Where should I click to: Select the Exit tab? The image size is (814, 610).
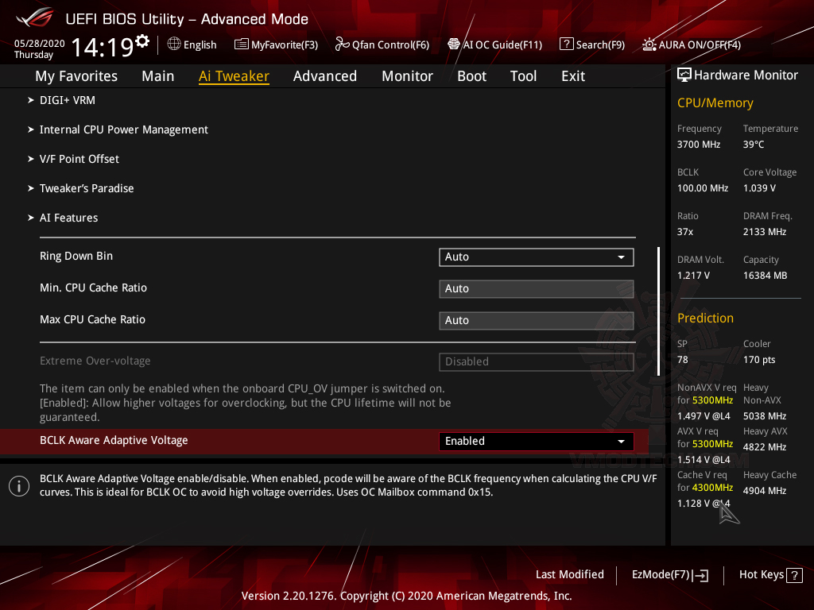pos(572,75)
